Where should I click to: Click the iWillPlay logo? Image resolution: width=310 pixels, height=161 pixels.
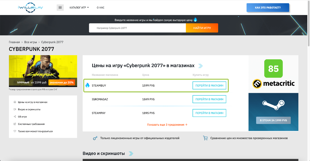[x=31, y=7]
